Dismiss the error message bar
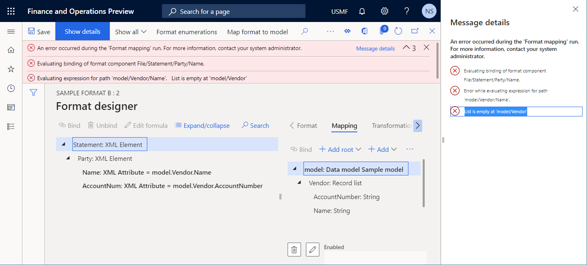The height and width of the screenshot is (265, 587). tap(426, 48)
